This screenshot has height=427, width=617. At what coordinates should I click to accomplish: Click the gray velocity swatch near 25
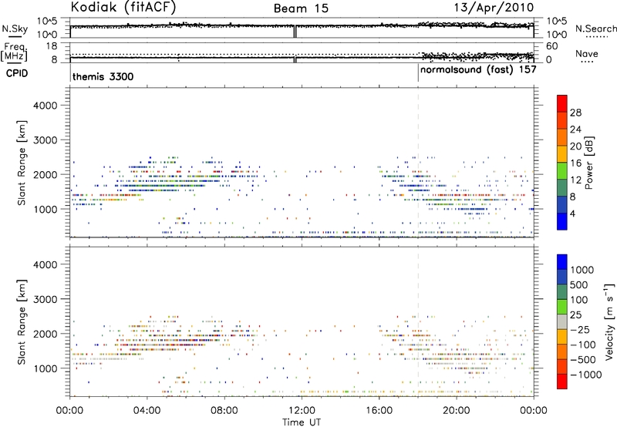562,321
